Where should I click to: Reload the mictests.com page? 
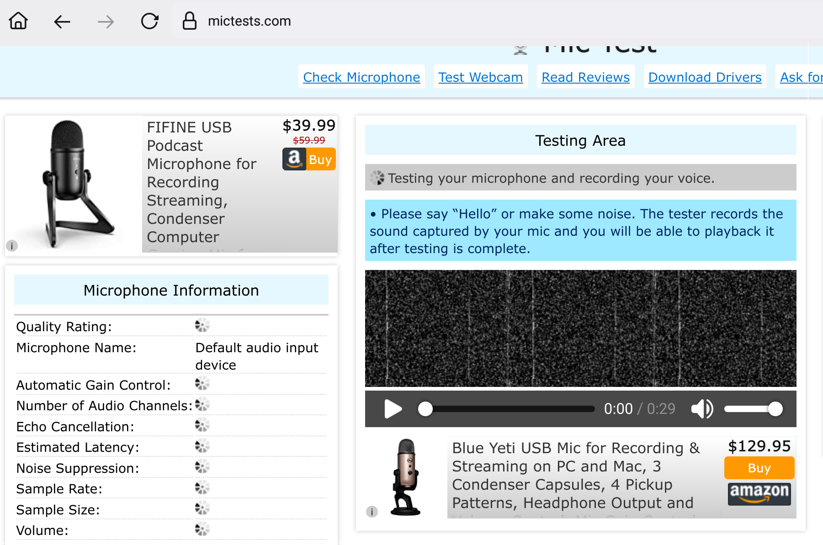(x=149, y=21)
